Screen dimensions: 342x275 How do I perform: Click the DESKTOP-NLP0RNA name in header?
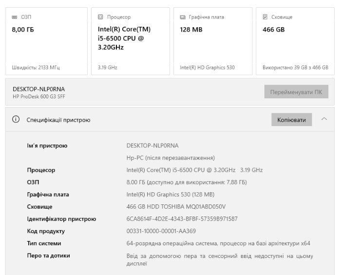38,89
